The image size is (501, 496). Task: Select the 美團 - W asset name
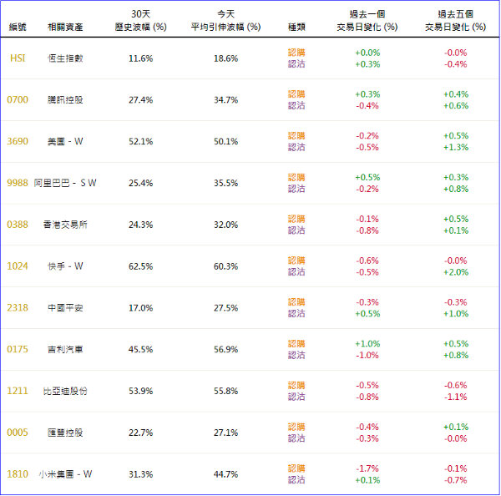pyautogui.click(x=65, y=141)
